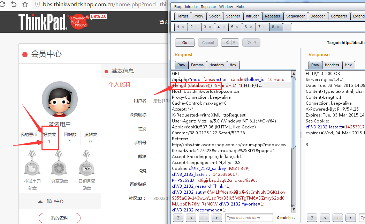Click request search next (>) button
The image size is (365, 224).
click(217, 218)
